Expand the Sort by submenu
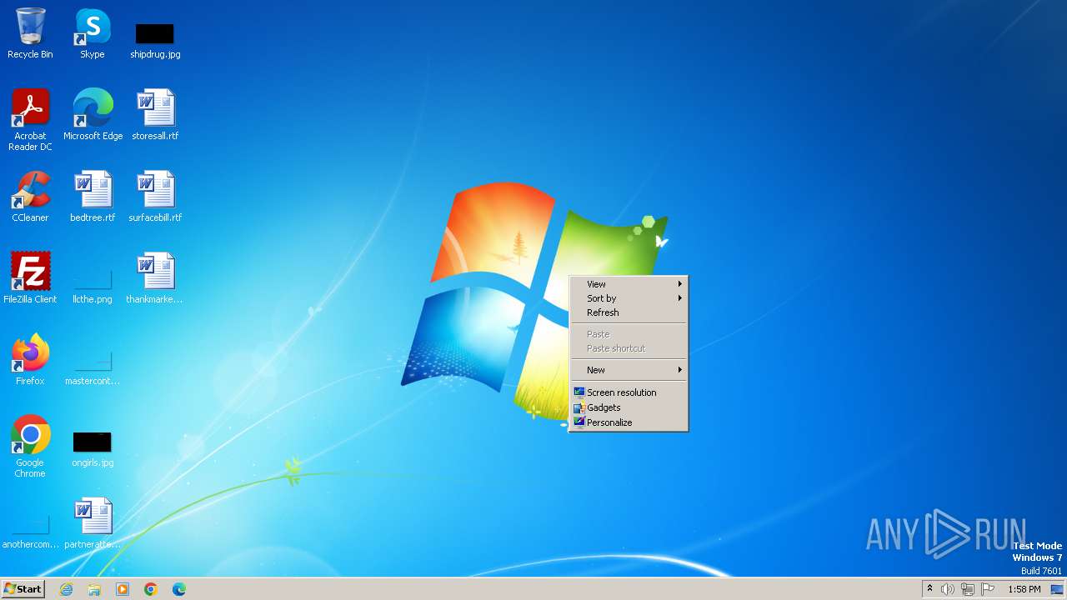 (629, 298)
